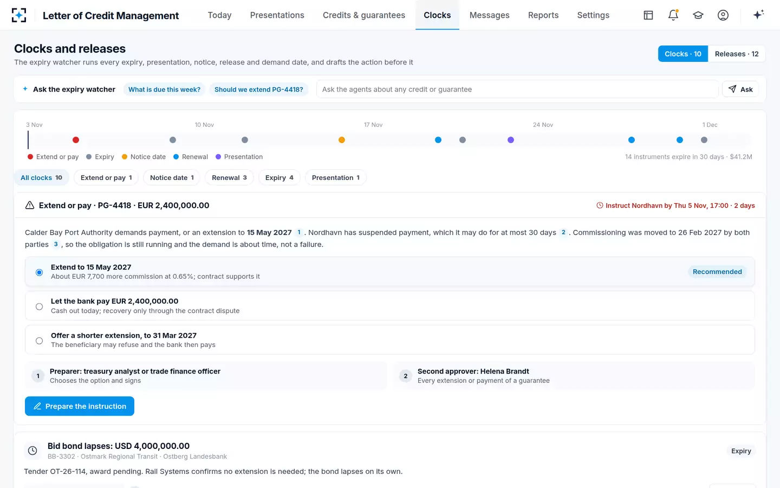Click step 2 Second approver: Helena Brandt
Viewport: 780px width, 488px height.
(x=574, y=376)
